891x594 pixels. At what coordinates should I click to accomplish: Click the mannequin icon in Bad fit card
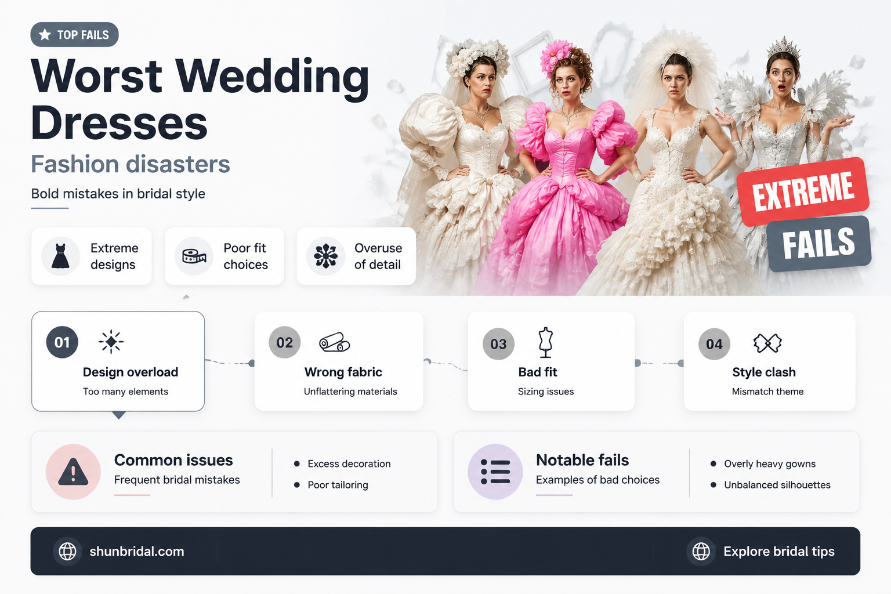pyautogui.click(x=545, y=342)
